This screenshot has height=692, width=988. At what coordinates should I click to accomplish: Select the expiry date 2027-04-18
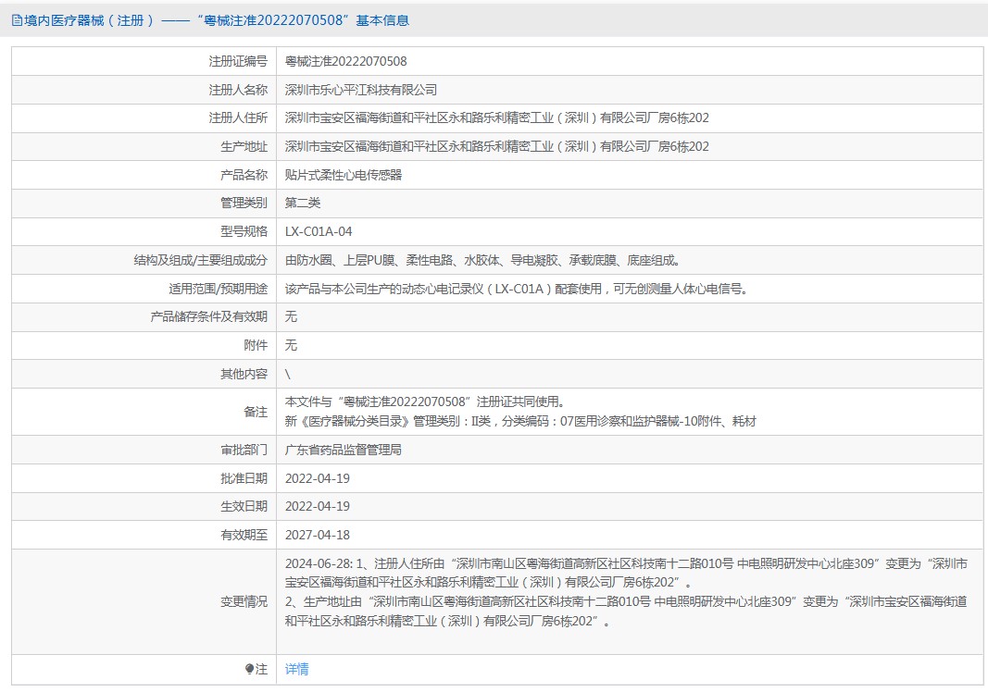(317, 535)
